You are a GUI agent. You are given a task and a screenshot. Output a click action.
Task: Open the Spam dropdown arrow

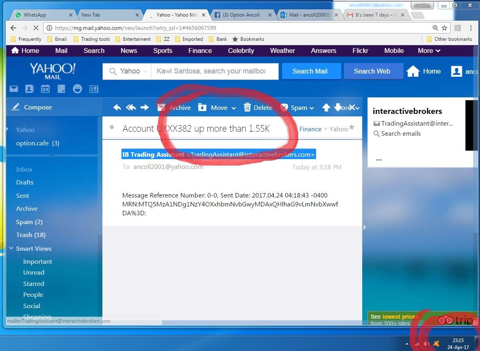[312, 108]
